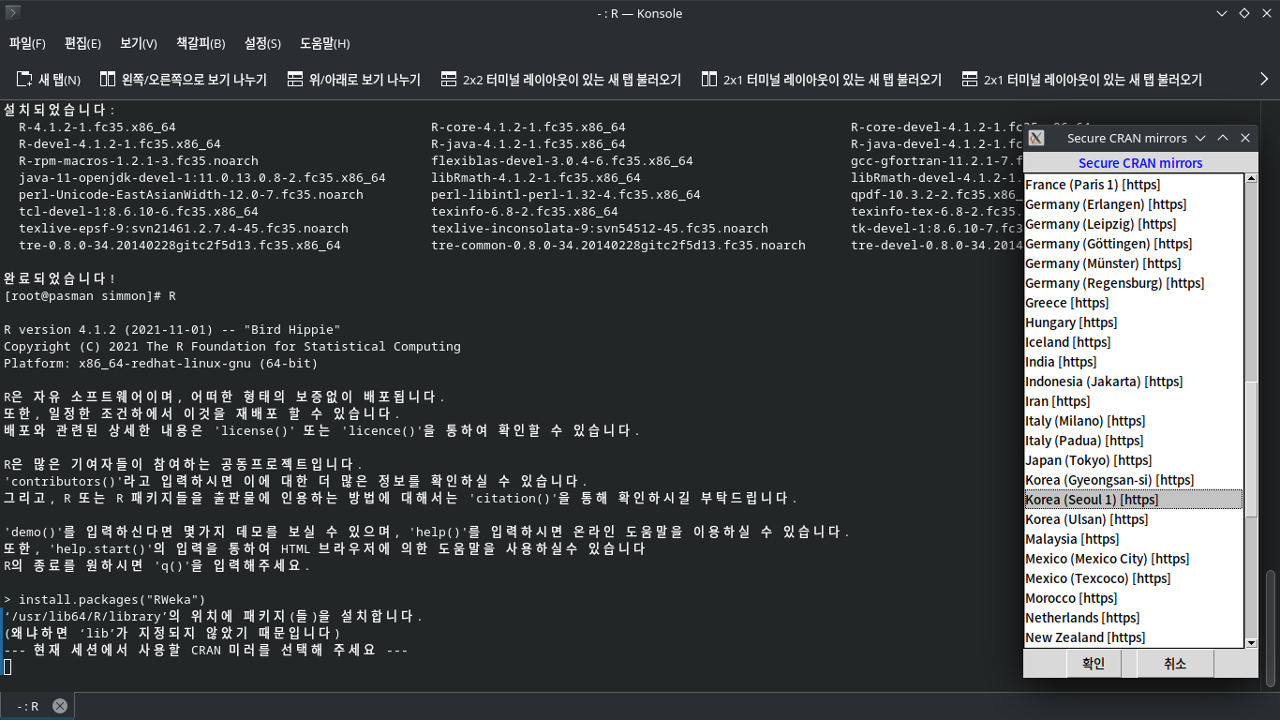1280x720 pixels.
Task: Maximize CRAN mirrors dialog using up chevron
Action: (x=1223, y=138)
